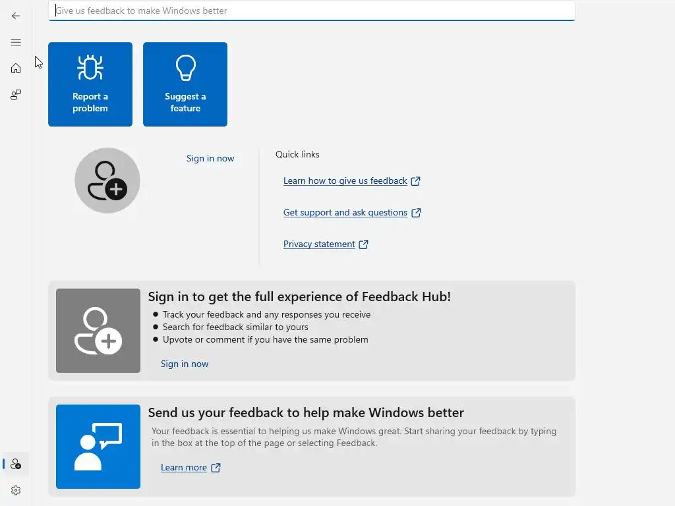Focus the feedback search box at top
675x506 pixels.
click(311, 11)
